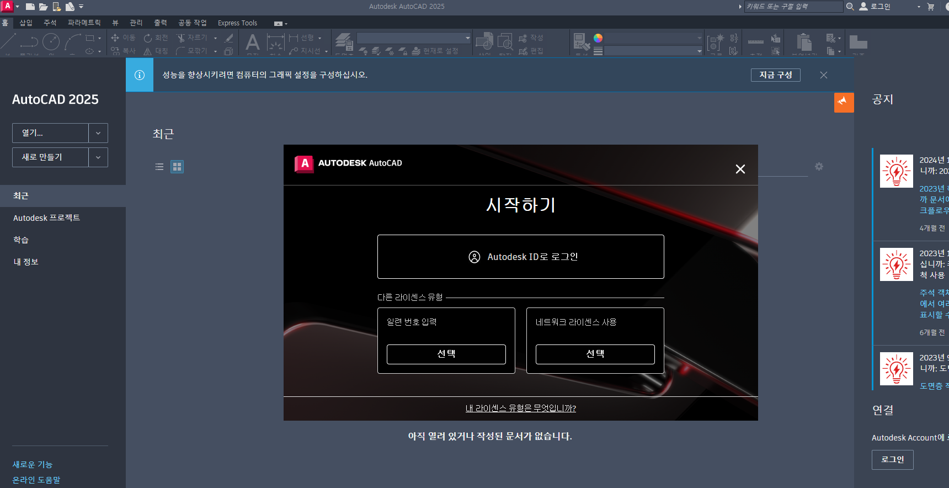
Task: Click Save to Web & Mobile icon
Action: [70, 7]
